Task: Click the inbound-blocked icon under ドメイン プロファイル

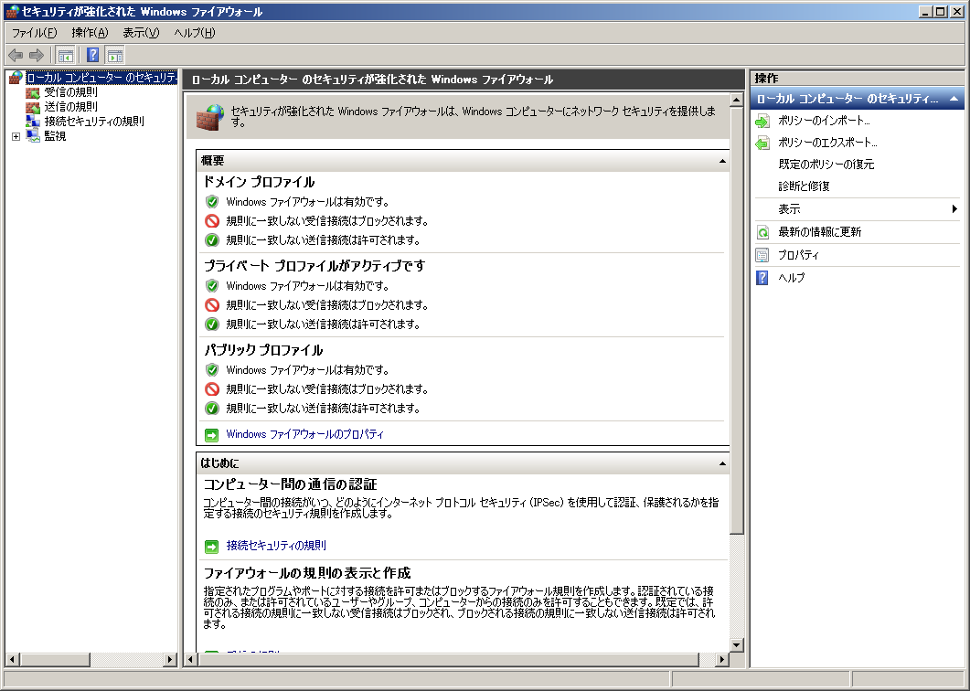Action: click(212, 221)
